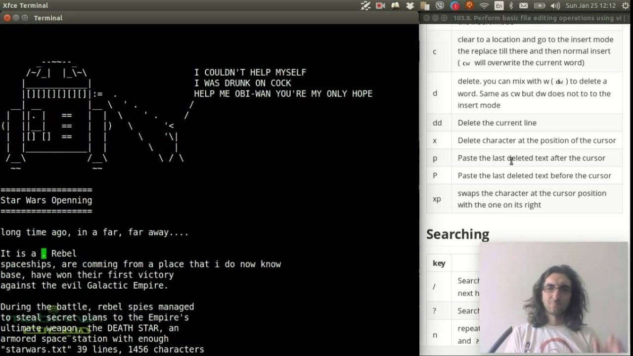
Task: Open the sound volume indicator
Action: click(555, 6)
